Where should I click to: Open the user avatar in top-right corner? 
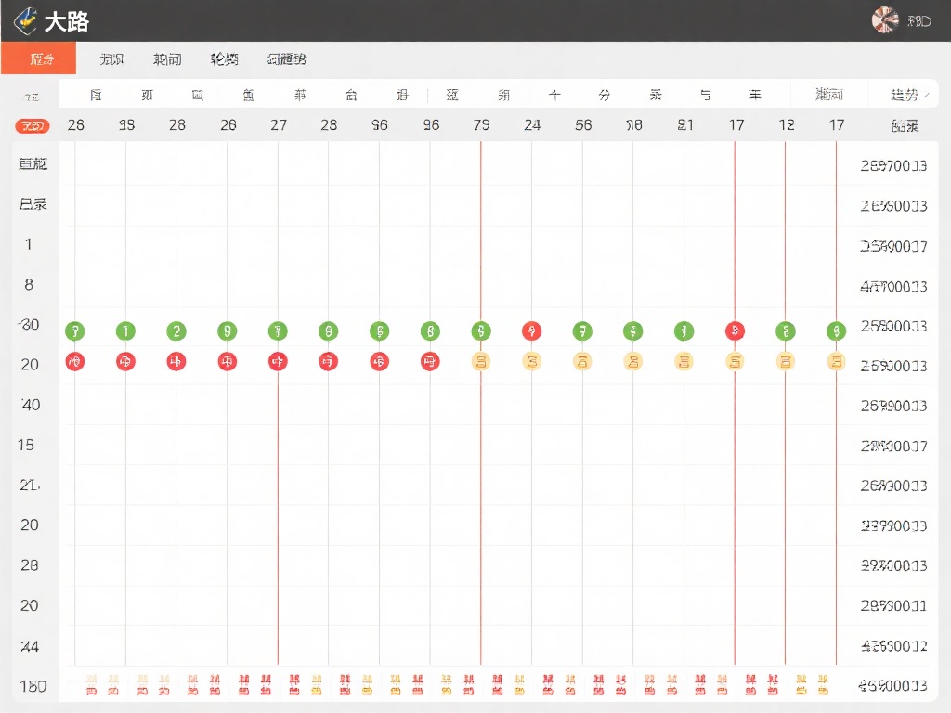coord(885,19)
